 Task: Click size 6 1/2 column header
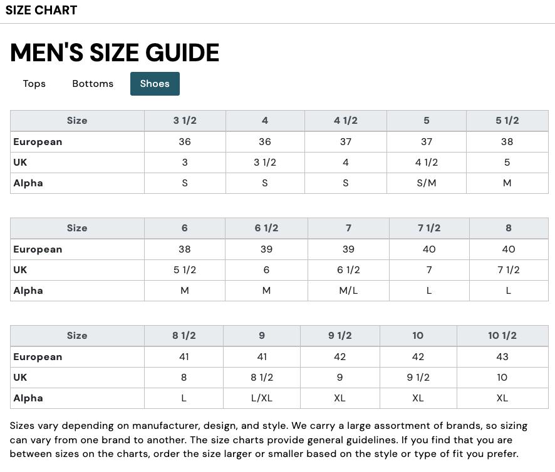click(x=266, y=228)
